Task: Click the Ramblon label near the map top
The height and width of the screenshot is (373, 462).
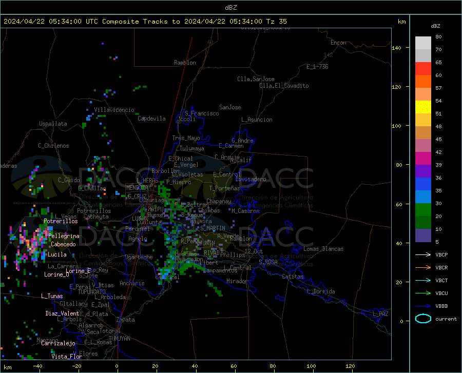Action: click(185, 63)
